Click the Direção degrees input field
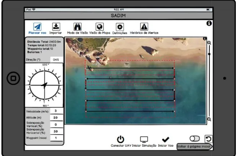Viewport: 237px width, 156px height. (x=57, y=60)
